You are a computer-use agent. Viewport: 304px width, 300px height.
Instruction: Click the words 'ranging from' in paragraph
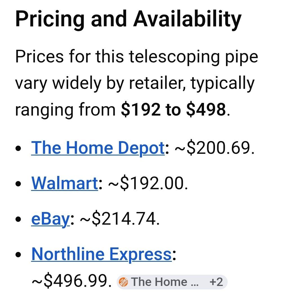[x=65, y=110]
